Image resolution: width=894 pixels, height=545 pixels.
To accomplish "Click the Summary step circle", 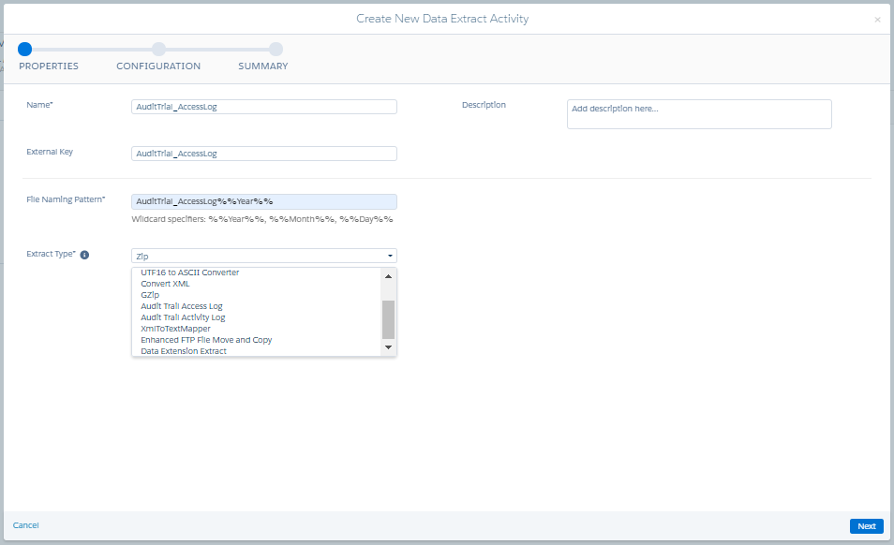I will click(276, 49).
